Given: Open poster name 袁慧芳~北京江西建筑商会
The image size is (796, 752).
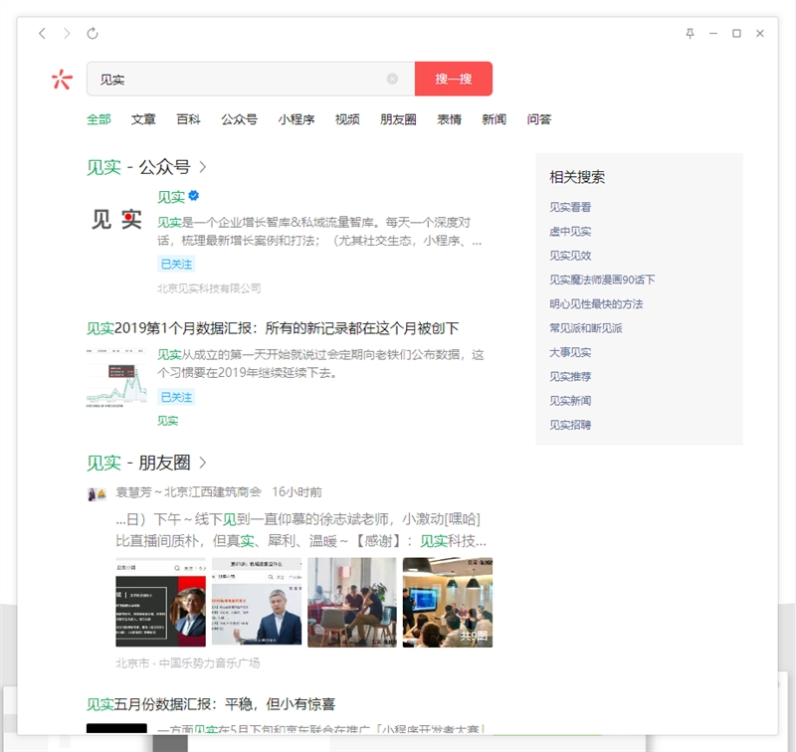Looking at the screenshot, I should [x=188, y=492].
